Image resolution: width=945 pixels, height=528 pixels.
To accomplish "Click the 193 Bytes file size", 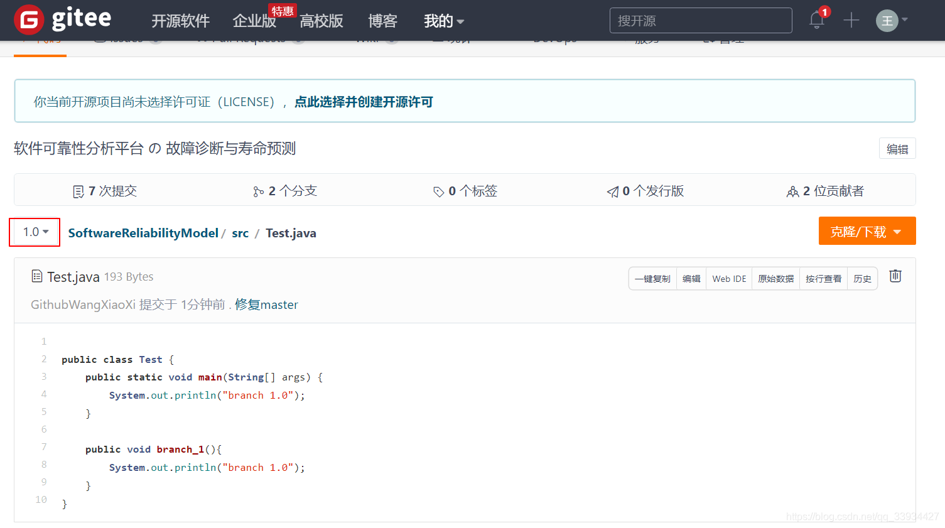I will tap(129, 277).
